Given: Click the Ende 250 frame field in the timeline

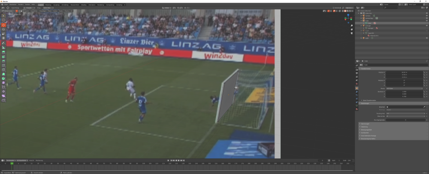Looking at the screenshot, I should (x=347, y=160).
